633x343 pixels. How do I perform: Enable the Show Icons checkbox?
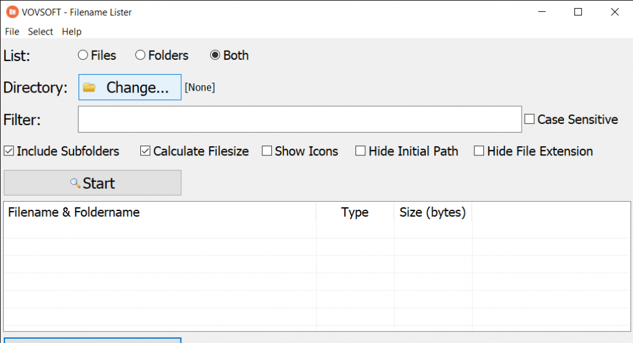[x=267, y=151]
